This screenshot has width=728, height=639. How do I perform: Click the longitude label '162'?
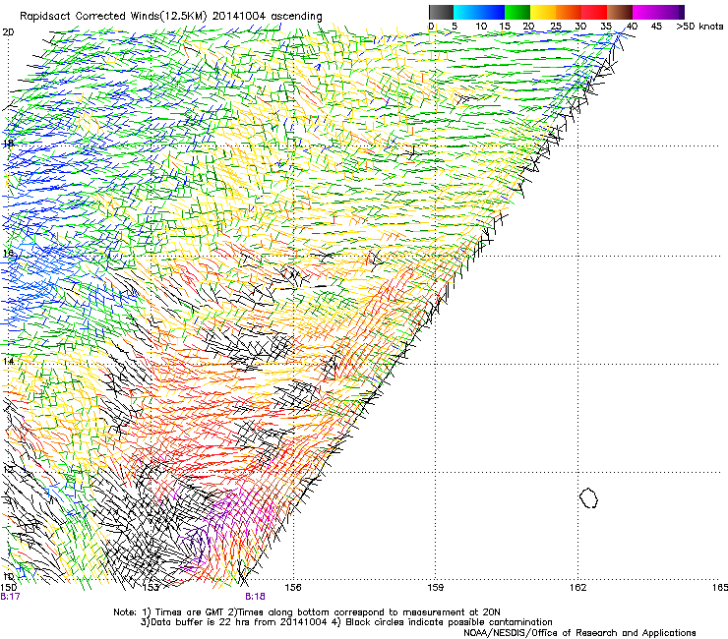click(578, 588)
